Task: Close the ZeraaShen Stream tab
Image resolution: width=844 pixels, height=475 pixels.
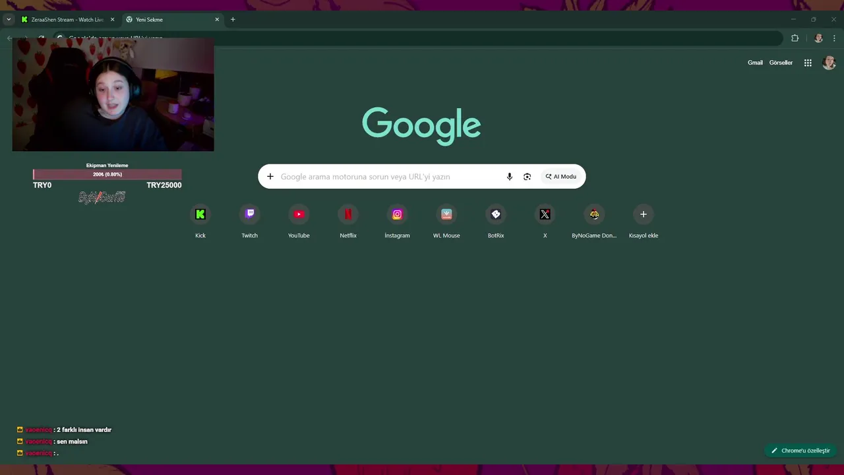Action: [112, 20]
